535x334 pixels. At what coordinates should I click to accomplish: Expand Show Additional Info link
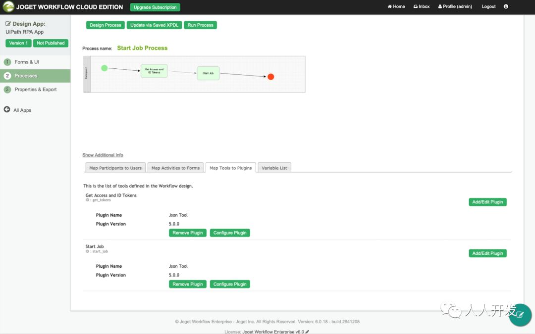(x=103, y=155)
